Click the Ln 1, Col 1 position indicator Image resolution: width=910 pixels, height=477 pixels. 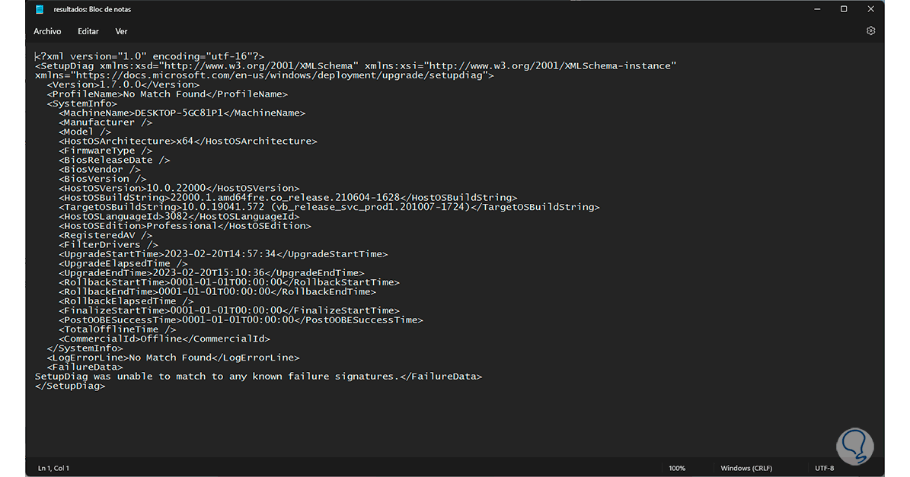click(x=53, y=468)
